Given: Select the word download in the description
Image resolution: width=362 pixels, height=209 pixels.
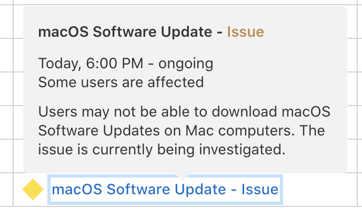Looking at the screenshot, I should click(244, 112).
